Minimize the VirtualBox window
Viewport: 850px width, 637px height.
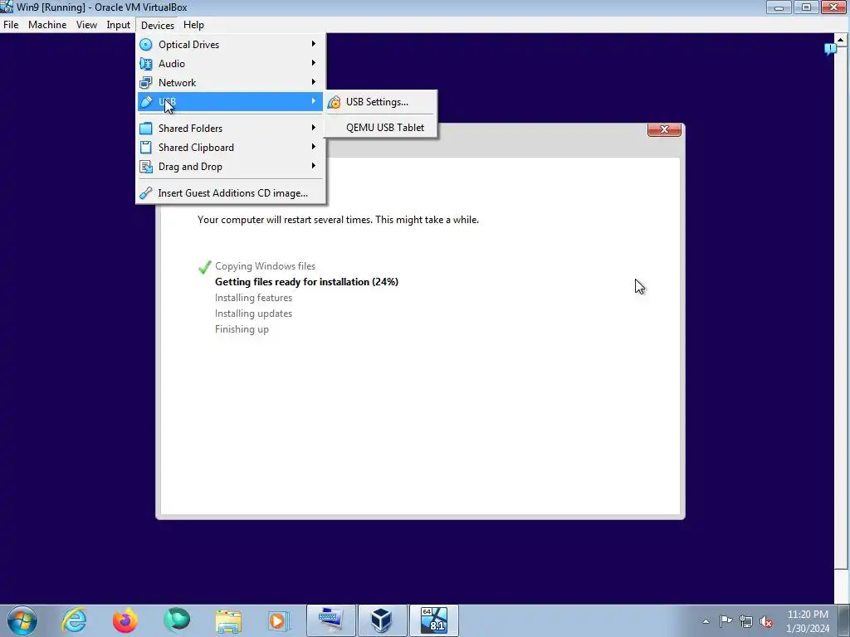click(779, 7)
